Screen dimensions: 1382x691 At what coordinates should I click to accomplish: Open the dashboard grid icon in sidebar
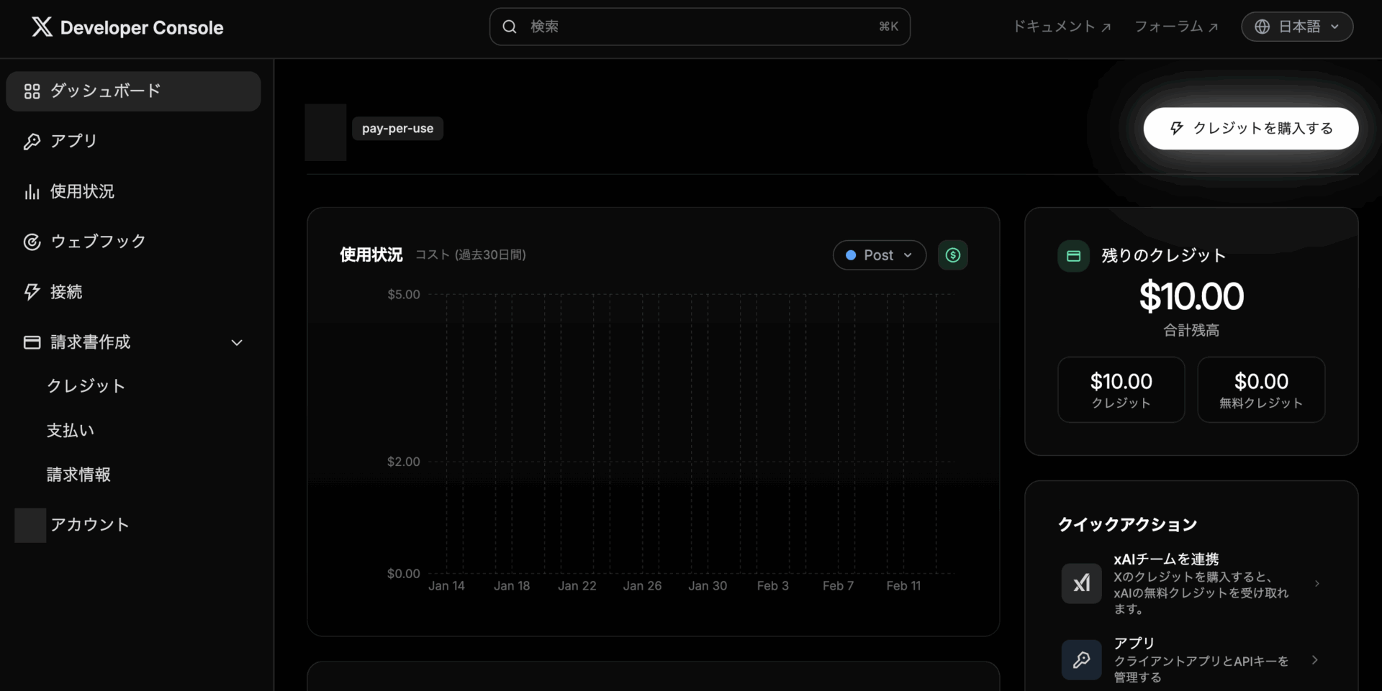click(31, 91)
